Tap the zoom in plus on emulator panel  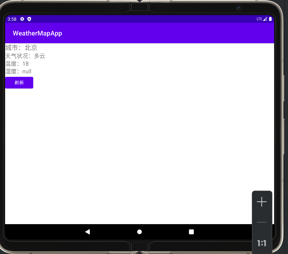click(x=261, y=202)
